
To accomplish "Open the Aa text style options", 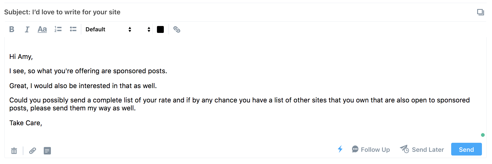I will 42,29.
